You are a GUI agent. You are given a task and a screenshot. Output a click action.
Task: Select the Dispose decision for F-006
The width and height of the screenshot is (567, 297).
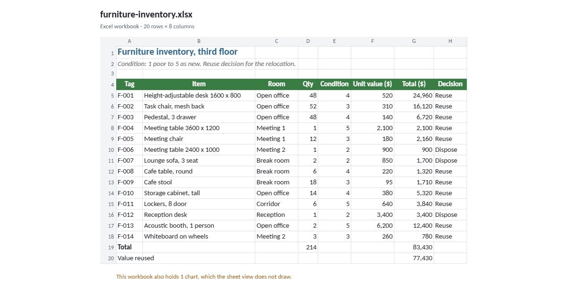(450, 149)
